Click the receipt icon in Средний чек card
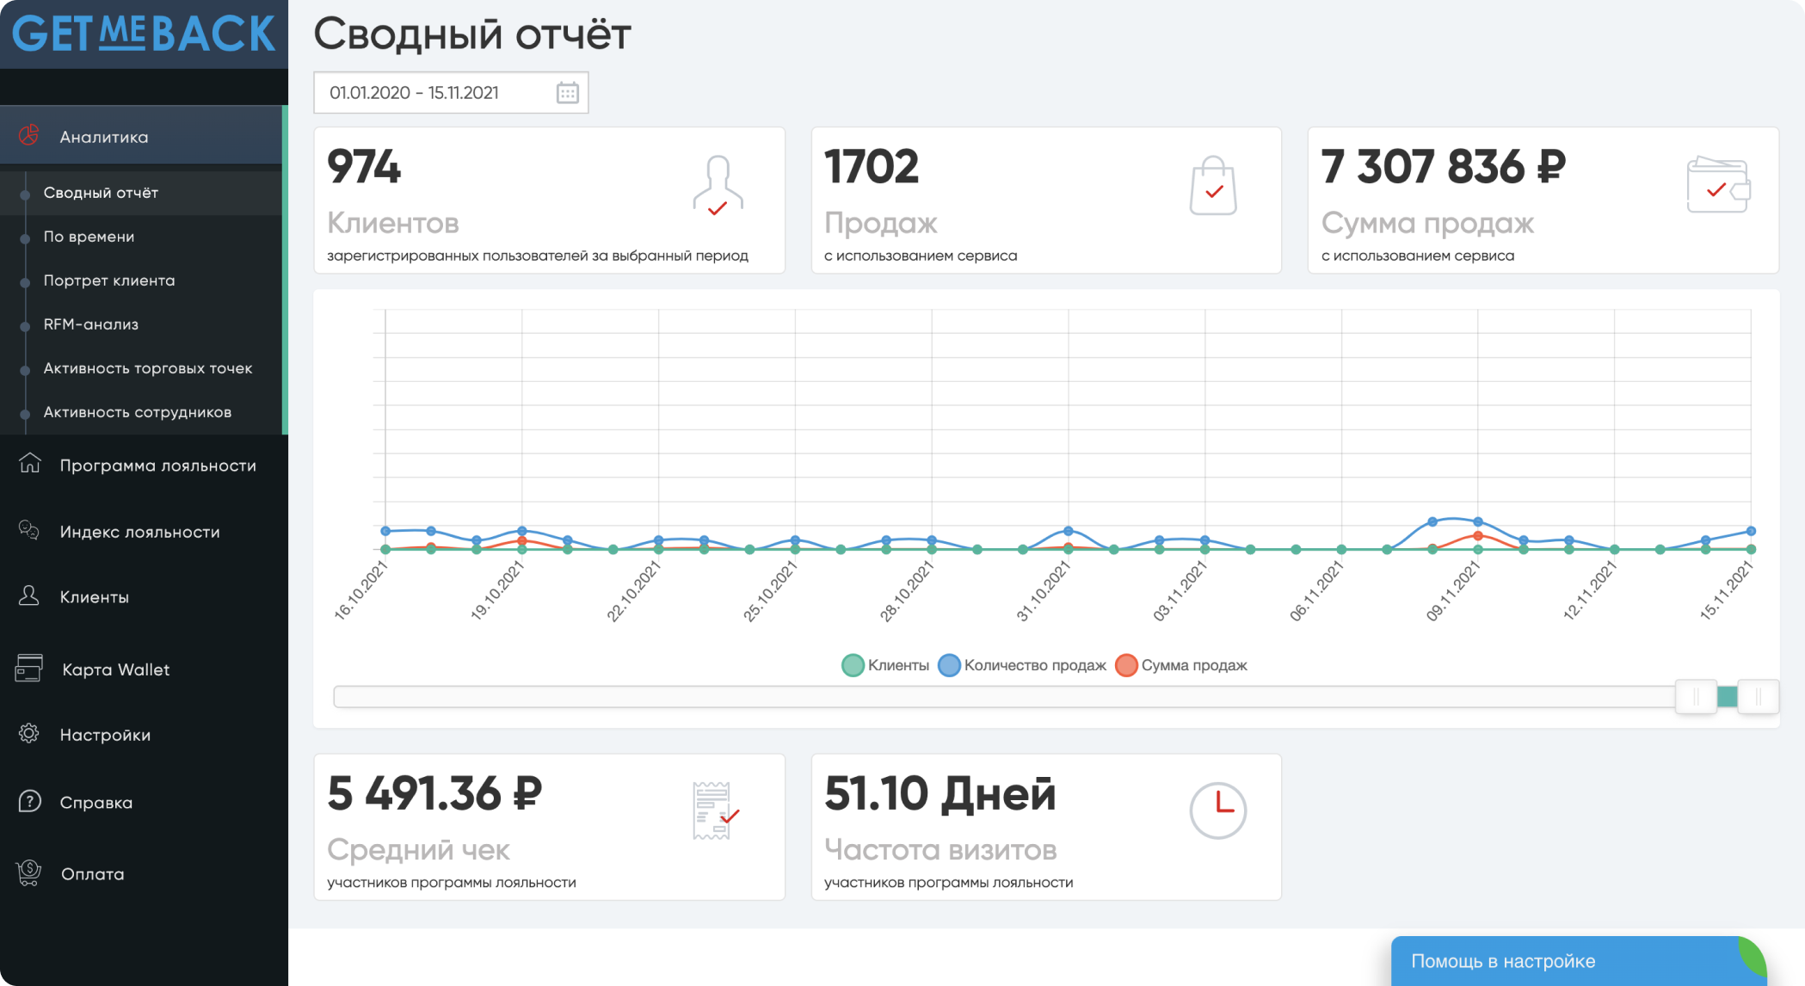Viewport: 1805px width, 986px height. [716, 810]
